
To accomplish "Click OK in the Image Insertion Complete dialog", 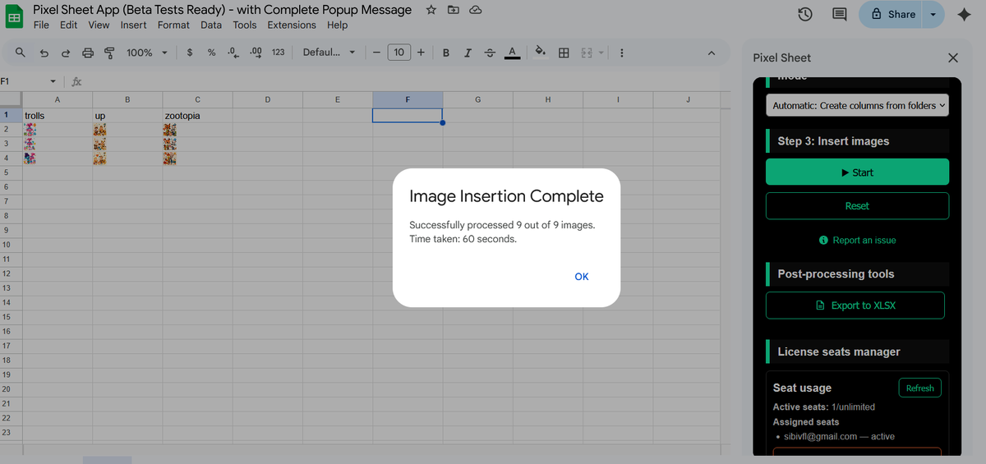I will tap(582, 277).
